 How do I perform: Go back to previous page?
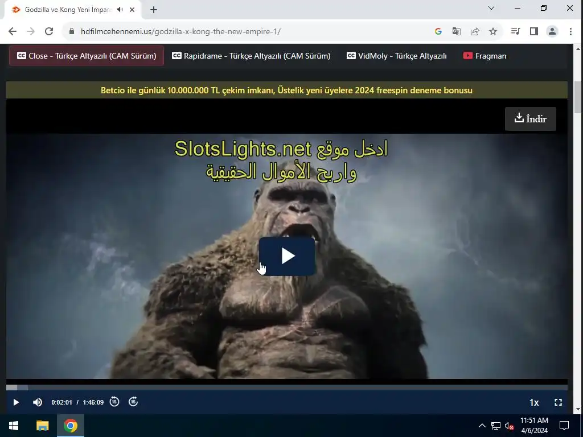pyautogui.click(x=13, y=32)
